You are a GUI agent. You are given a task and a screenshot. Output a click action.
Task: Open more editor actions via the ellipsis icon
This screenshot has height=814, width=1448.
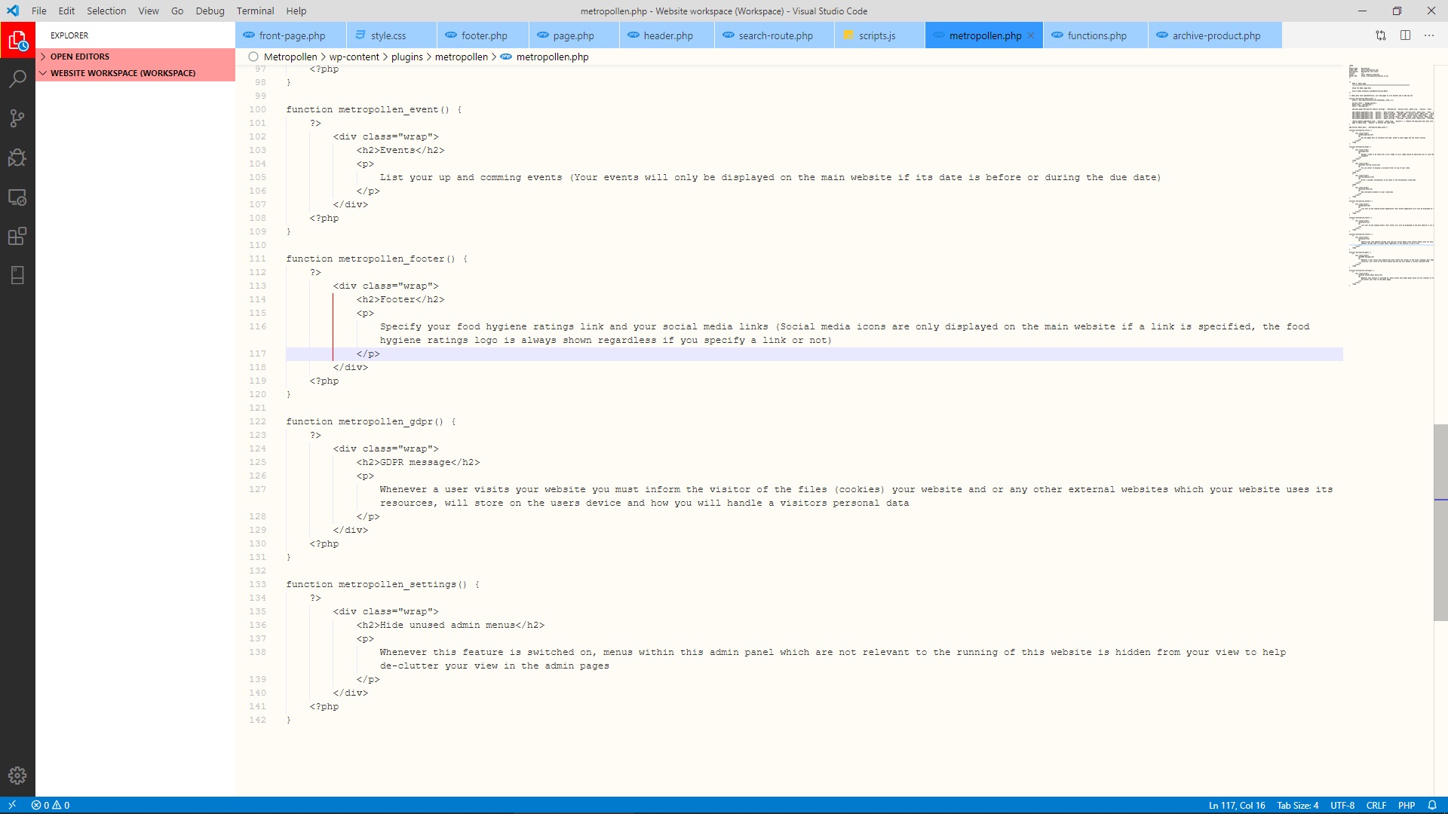pyautogui.click(x=1429, y=35)
